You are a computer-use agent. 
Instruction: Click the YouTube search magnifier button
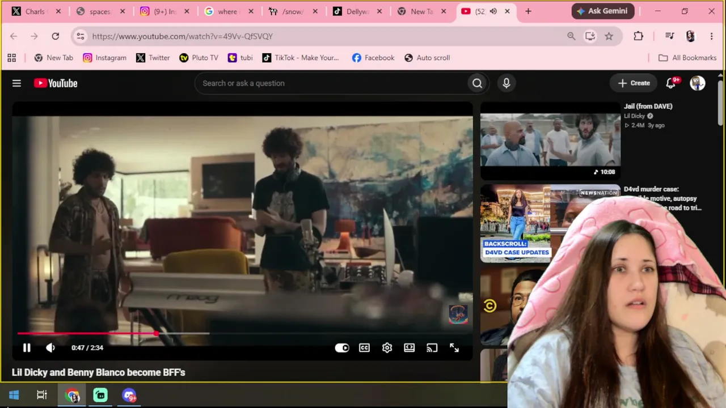[477, 83]
